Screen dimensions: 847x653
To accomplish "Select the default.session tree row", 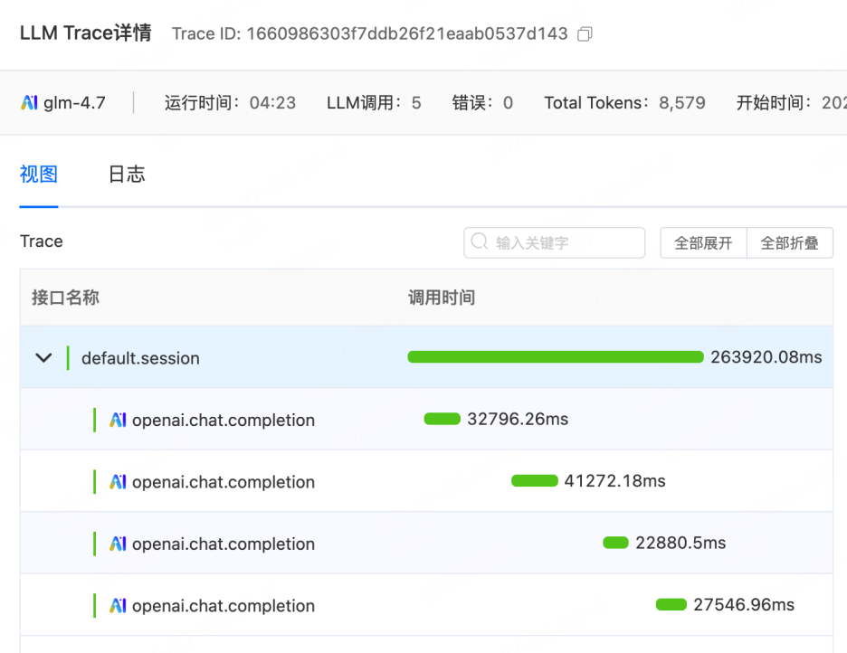I will pos(426,356).
